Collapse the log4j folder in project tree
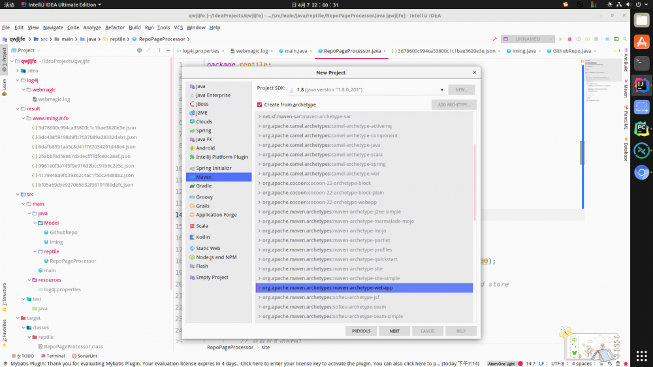 coord(18,80)
